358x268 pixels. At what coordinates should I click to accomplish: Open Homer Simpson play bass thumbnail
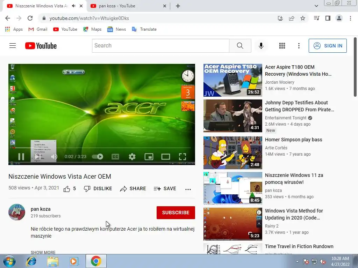(x=232, y=153)
